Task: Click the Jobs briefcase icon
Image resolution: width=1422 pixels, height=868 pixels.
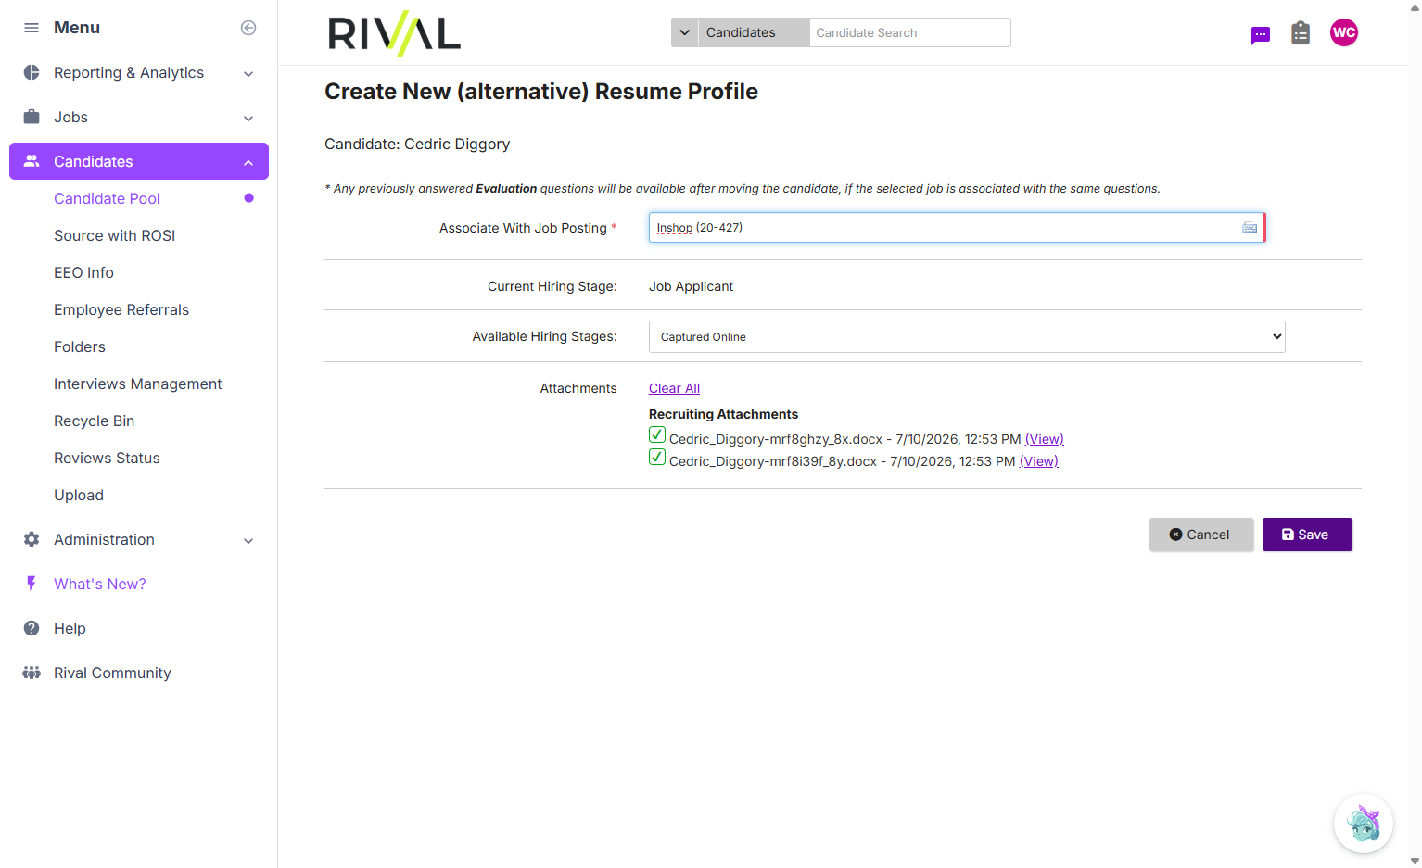Action: pyautogui.click(x=32, y=117)
